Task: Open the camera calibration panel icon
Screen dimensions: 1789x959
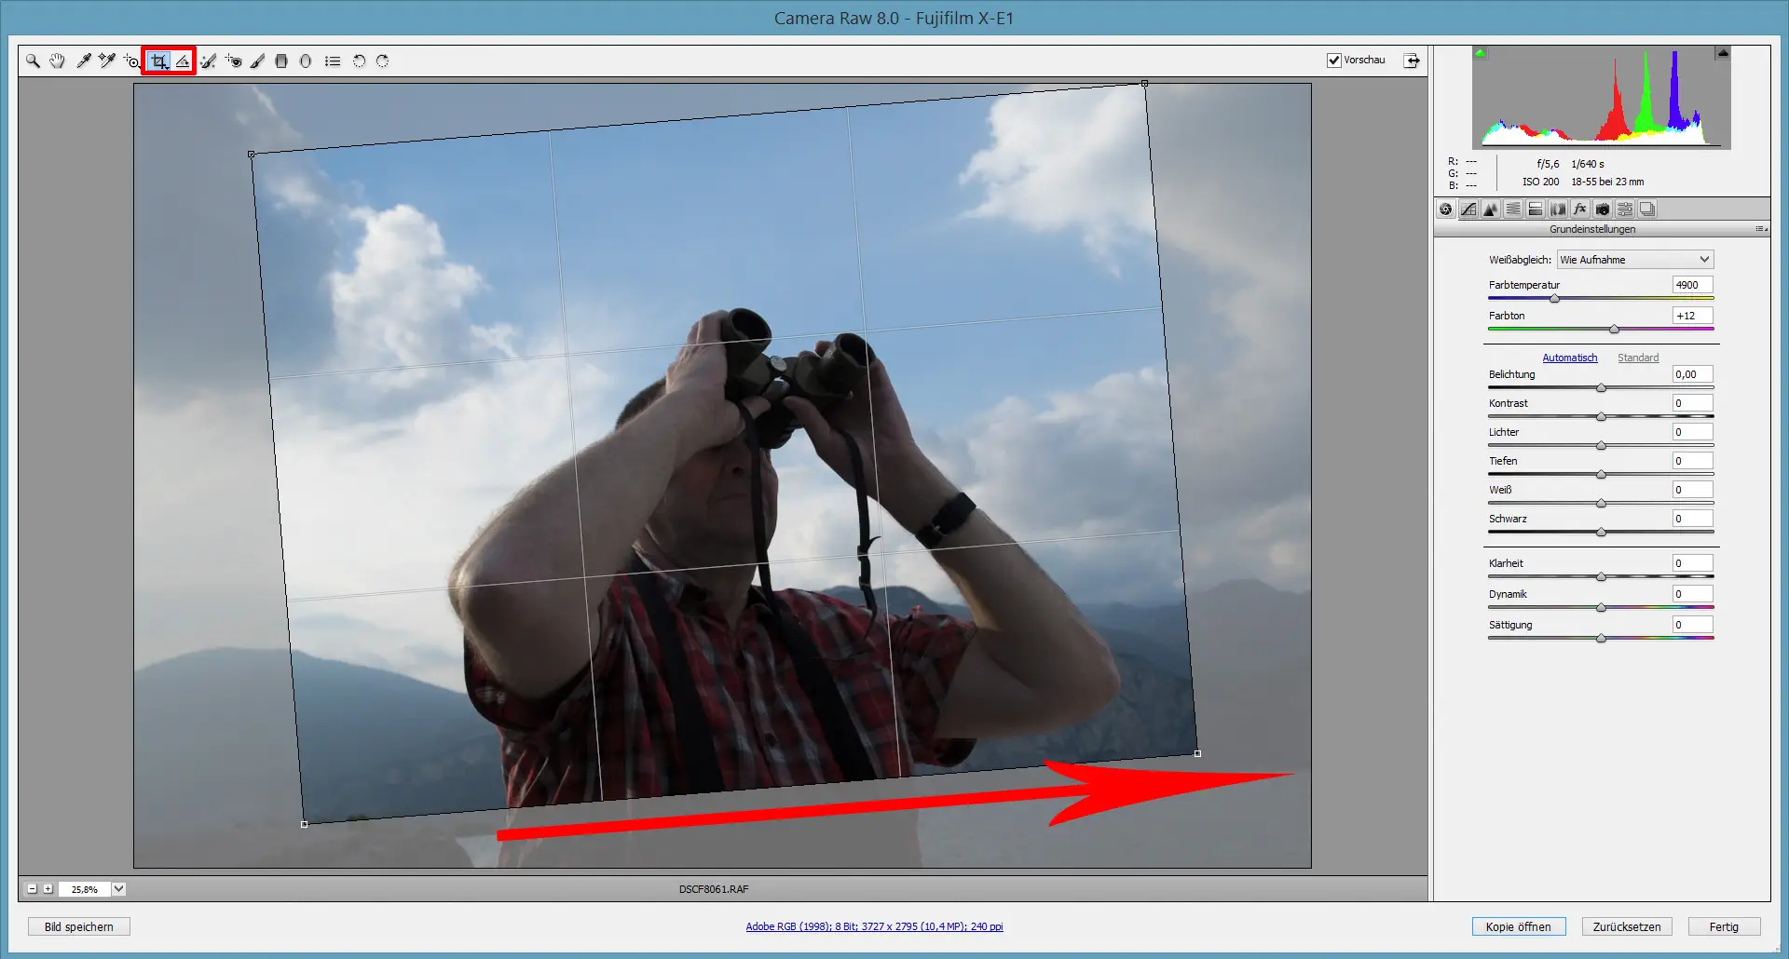Action: (x=1603, y=209)
